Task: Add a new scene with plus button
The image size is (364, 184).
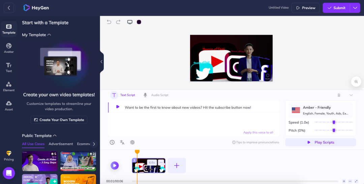Action: pyautogui.click(x=177, y=165)
